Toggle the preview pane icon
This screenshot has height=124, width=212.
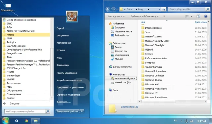198,16
